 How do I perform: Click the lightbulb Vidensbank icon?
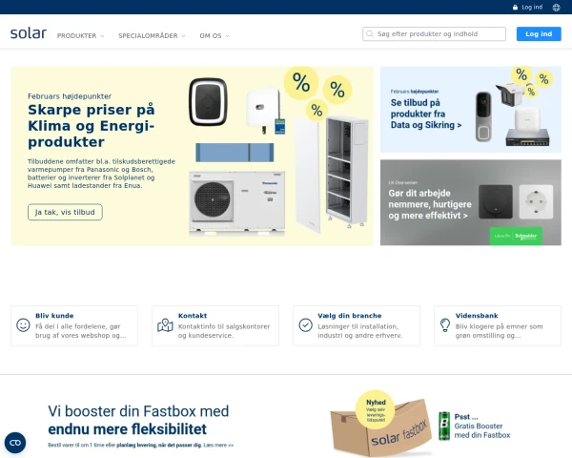coord(445,325)
